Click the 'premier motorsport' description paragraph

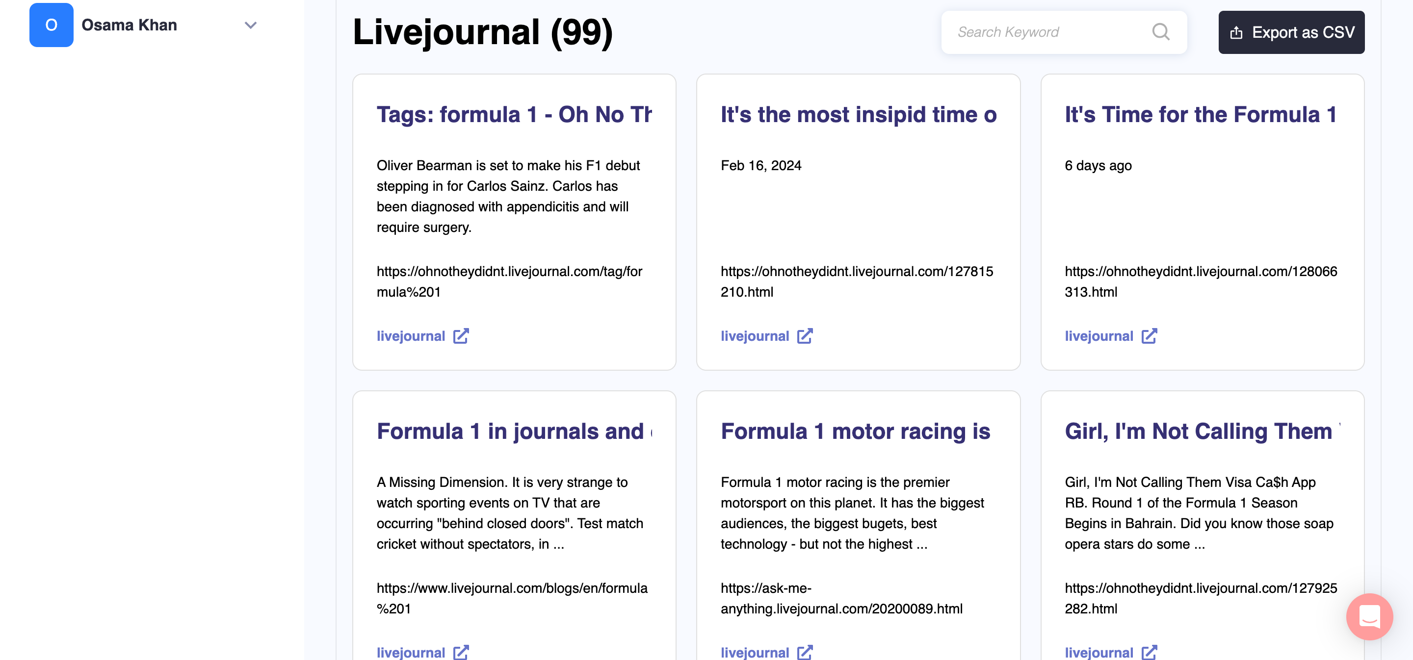click(x=852, y=513)
